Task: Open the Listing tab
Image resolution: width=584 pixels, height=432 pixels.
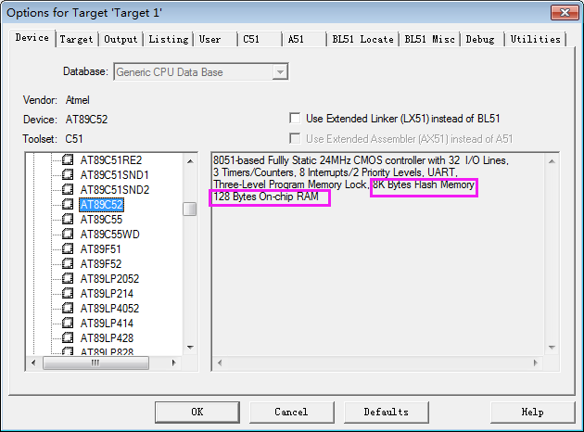Action: [x=169, y=39]
